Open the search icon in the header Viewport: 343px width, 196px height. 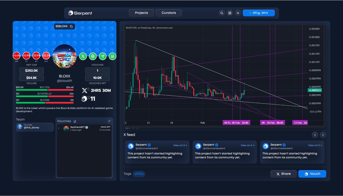click(222, 13)
